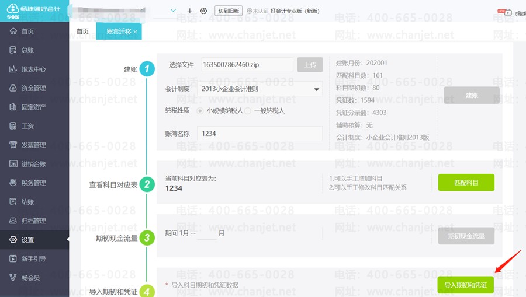
Task: Expand the account book chevron dropdown
Action: pyautogui.click(x=173, y=11)
